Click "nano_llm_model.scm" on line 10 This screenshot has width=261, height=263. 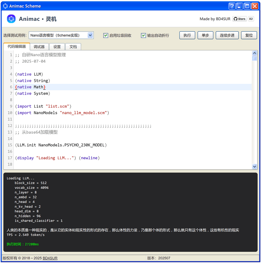click(x=84, y=113)
